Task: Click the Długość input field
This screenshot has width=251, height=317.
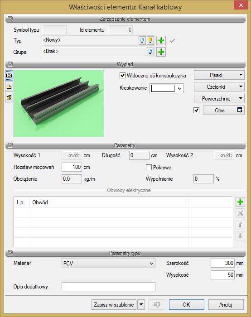Action: pyautogui.click(x=139, y=155)
